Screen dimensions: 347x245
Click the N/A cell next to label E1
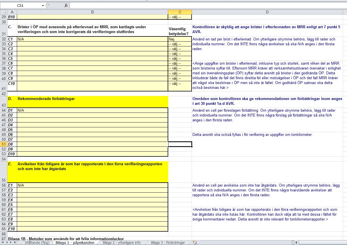click(x=93, y=185)
